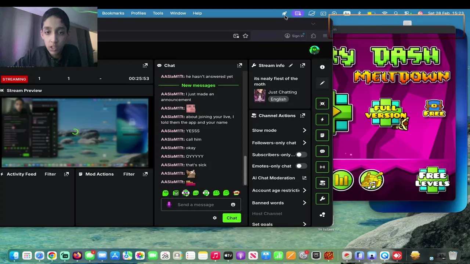The image size is (470, 264).
Task: Open browser extensions puzzle icon
Action: tap(313, 36)
